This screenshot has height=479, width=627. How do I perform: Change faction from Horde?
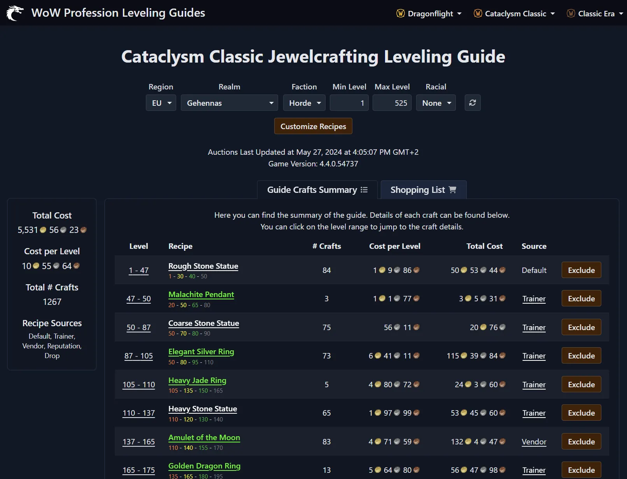click(x=304, y=103)
